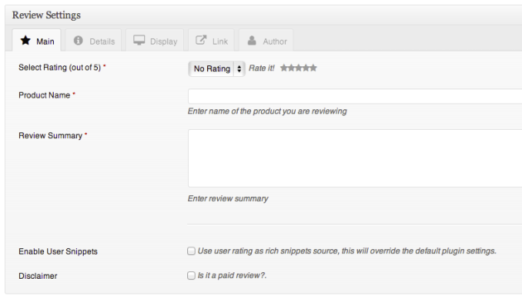Click the info icon on Details tab
The height and width of the screenshot is (302, 522).
(78, 41)
